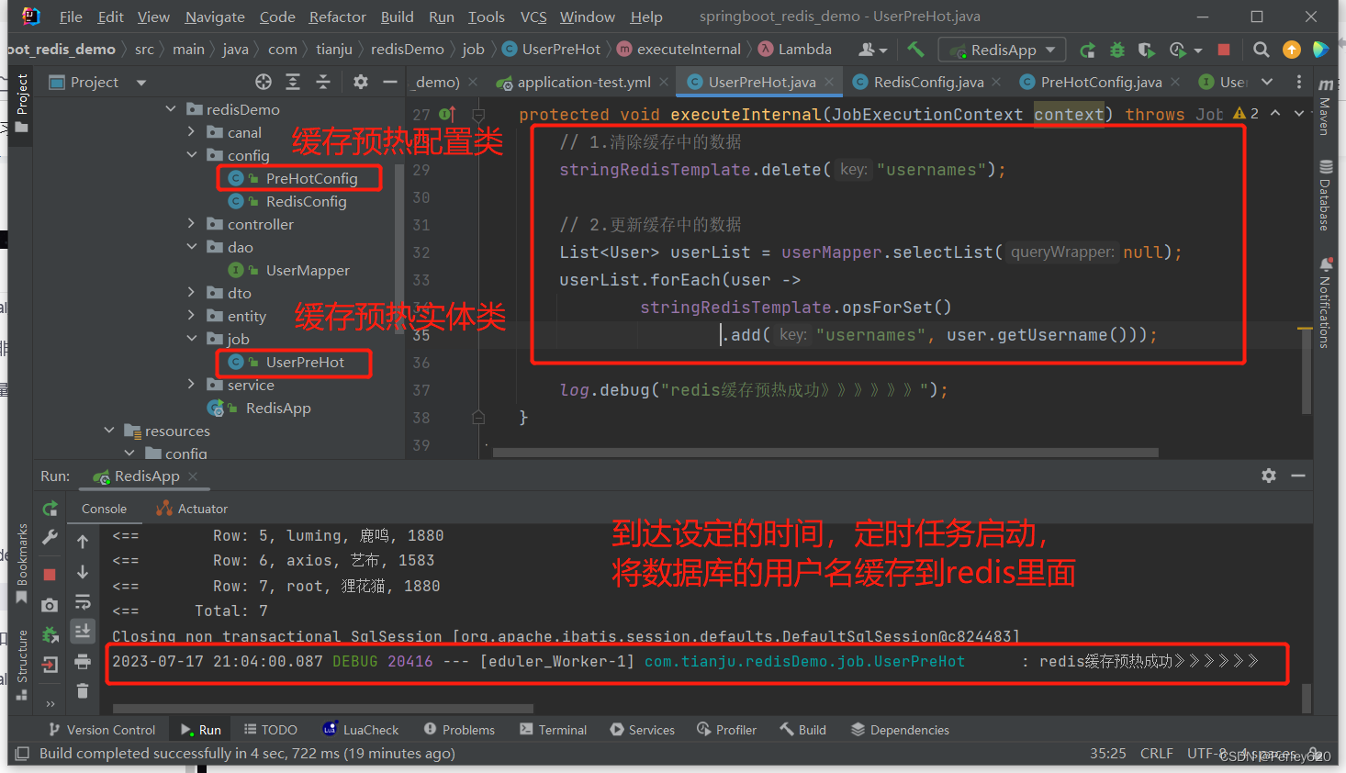Open the VCS menu
Screen dimensions: 1346x773
click(x=533, y=17)
